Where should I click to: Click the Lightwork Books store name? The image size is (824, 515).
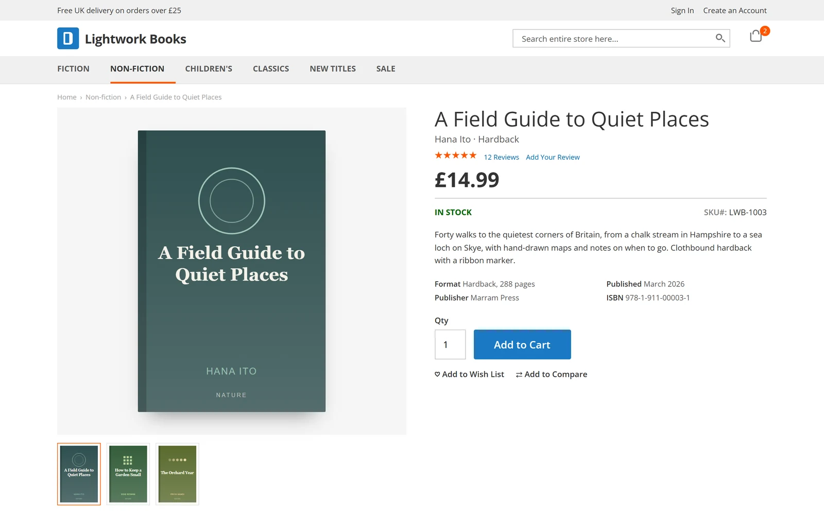click(135, 39)
